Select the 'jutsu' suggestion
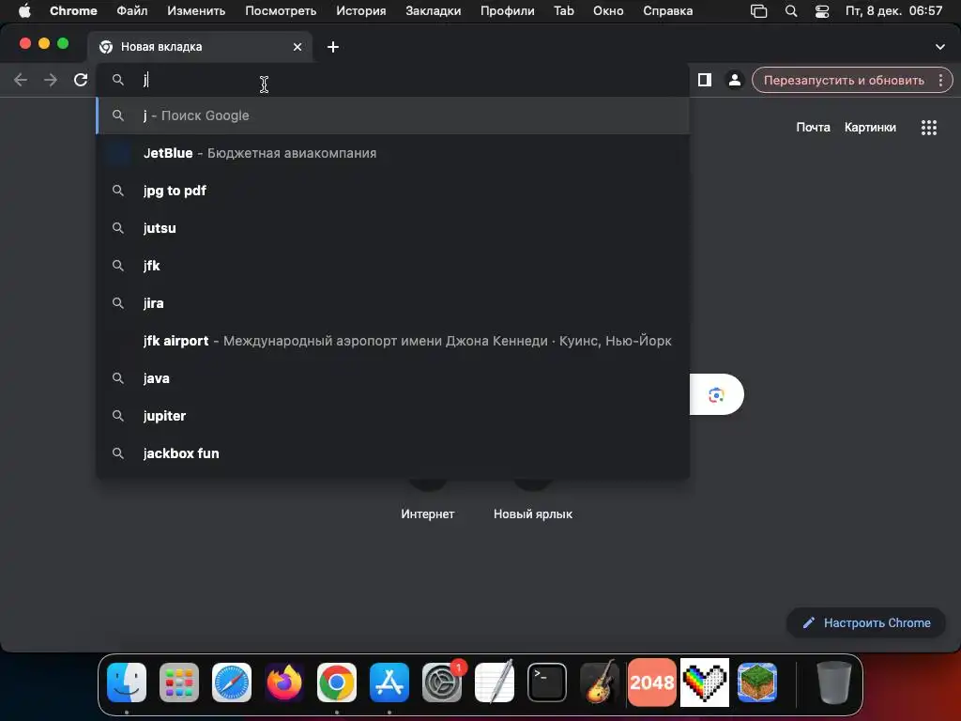Viewport: 961px width, 721px height. (393, 228)
